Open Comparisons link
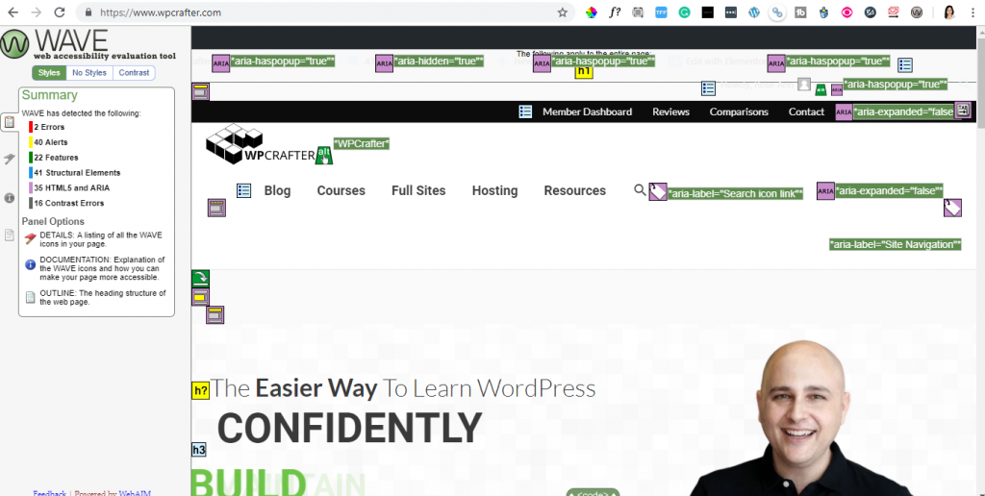 tap(739, 112)
